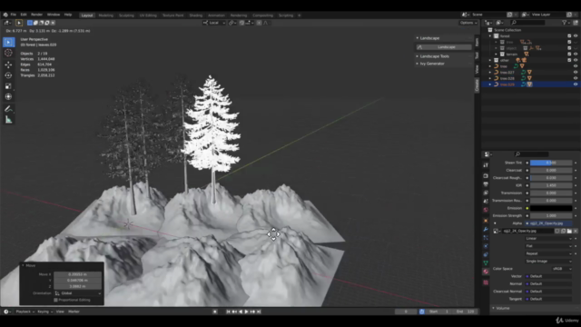The image size is (581, 327).
Task: Open the Physics properties tab icon
Action: coord(486,246)
